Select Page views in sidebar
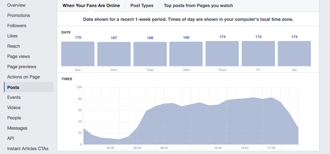Viewport: 330px width, 154px height. pyautogui.click(x=18, y=56)
